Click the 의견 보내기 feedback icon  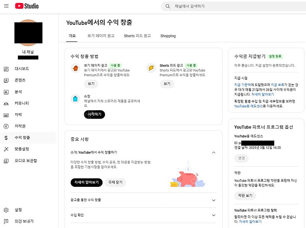(x=6, y=222)
